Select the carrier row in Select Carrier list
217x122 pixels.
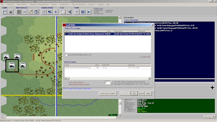tap(107, 68)
